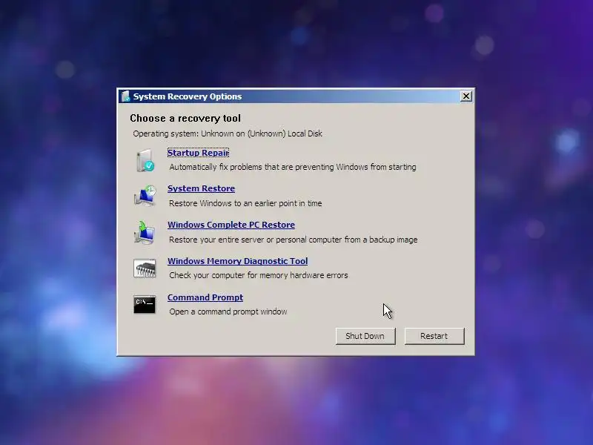593x445 pixels.
Task: Launch Windows Complete PC Restore link
Action: tap(231, 225)
